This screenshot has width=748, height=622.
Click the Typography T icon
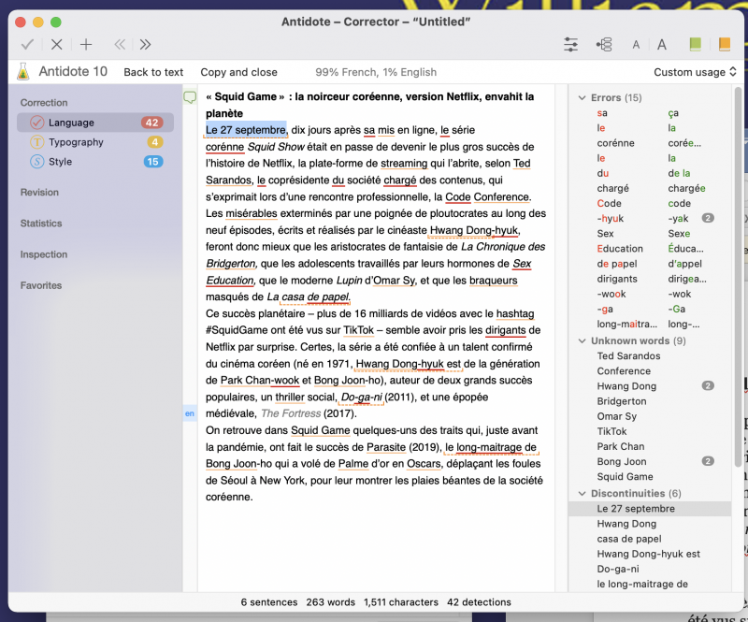click(x=36, y=142)
